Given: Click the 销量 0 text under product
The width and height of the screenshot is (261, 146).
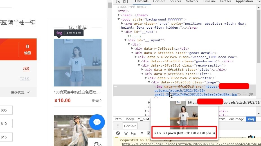Looking at the screenshot, I should click(97, 101).
